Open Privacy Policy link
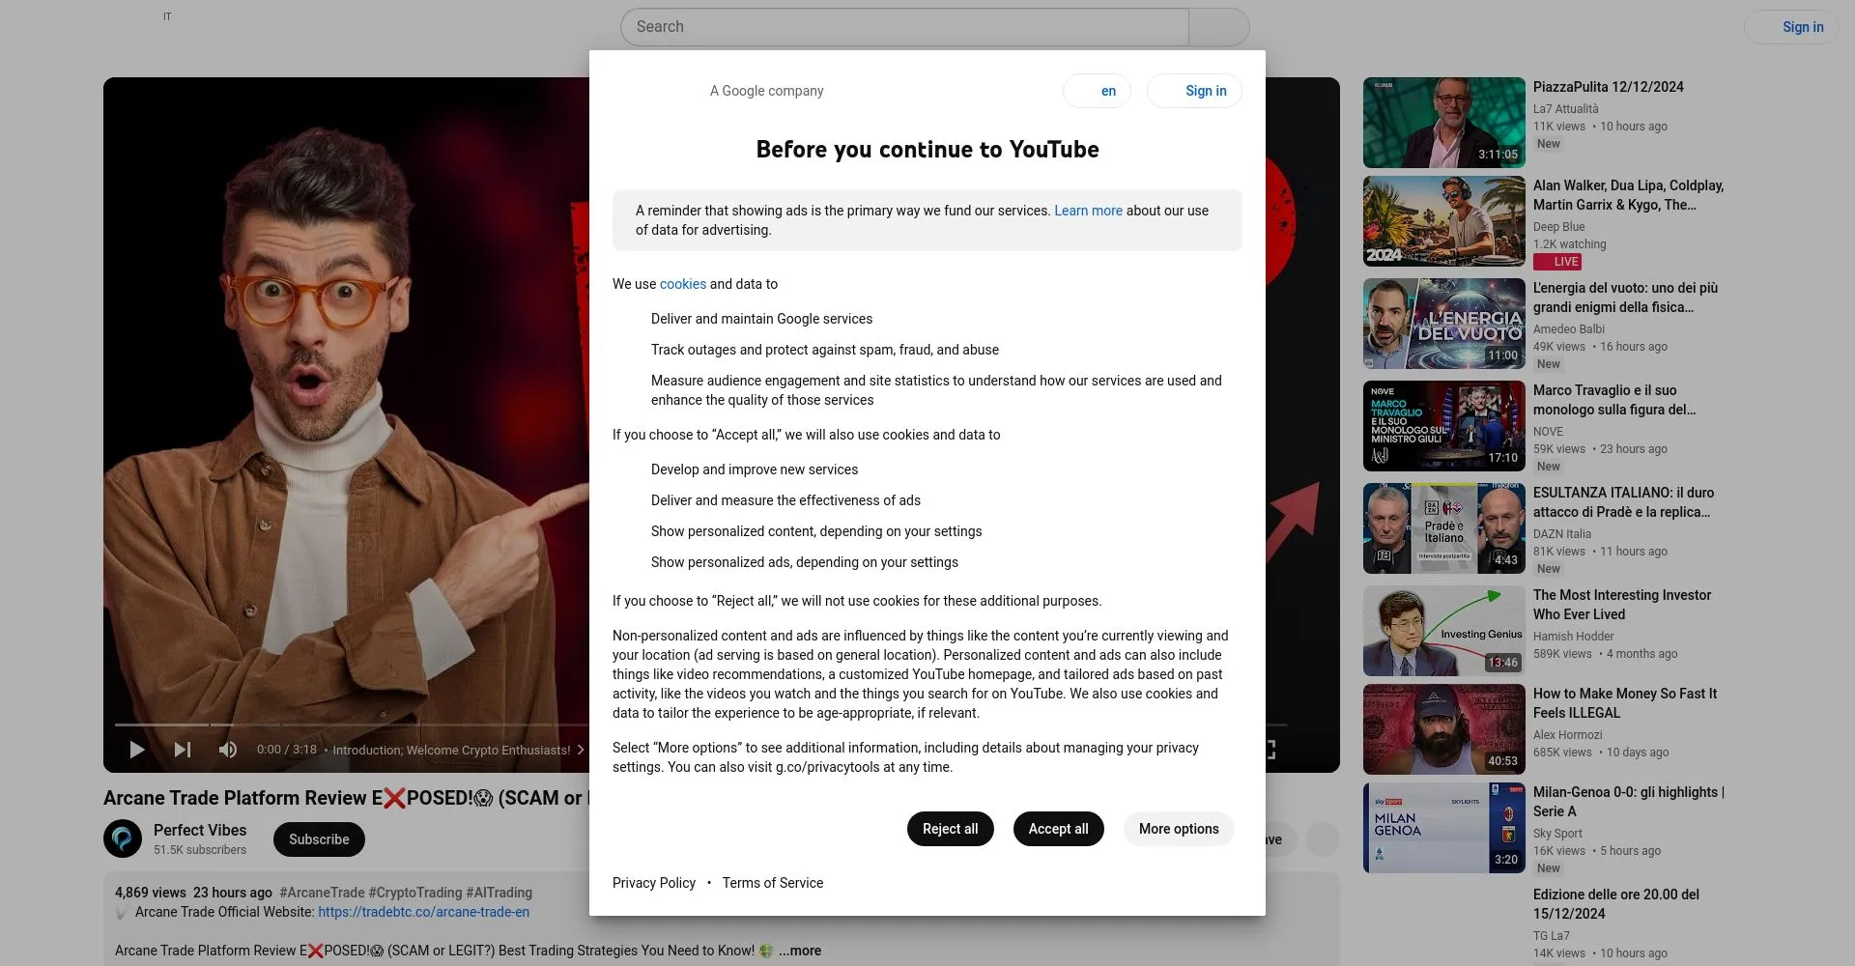 [654, 883]
